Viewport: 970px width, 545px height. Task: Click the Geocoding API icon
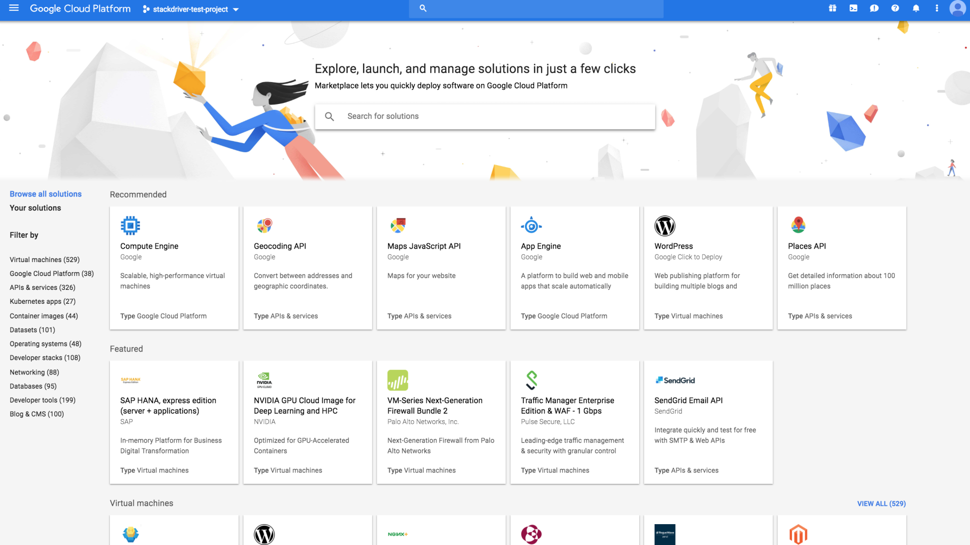coord(264,226)
